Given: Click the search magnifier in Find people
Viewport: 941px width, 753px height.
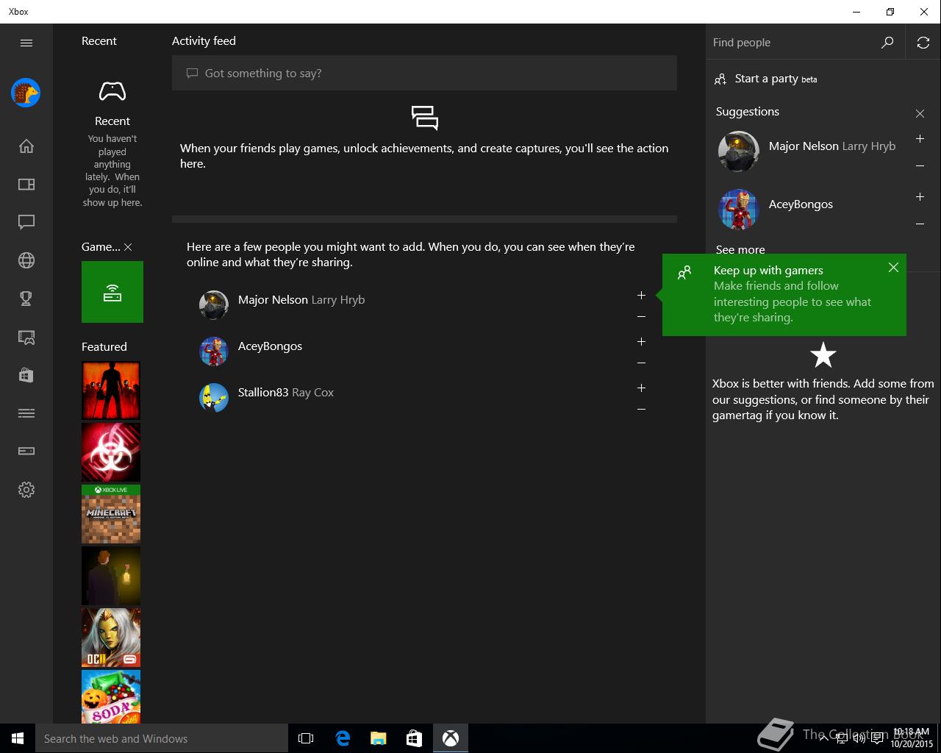Looking at the screenshot, I should (x=887, y=43).
